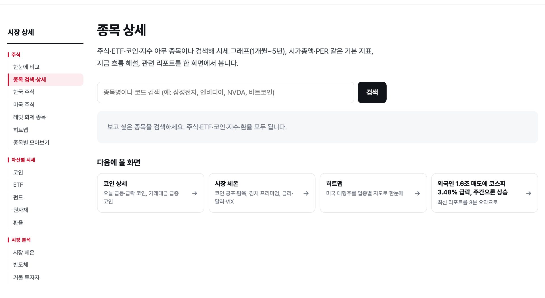This screenshot has width=545, height=298.
Task: Click 시장 상세 sidebar title
Action: click(x=21, y=32)
